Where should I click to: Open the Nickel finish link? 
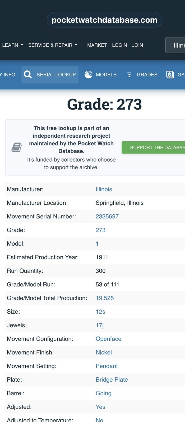coord(104,352)
